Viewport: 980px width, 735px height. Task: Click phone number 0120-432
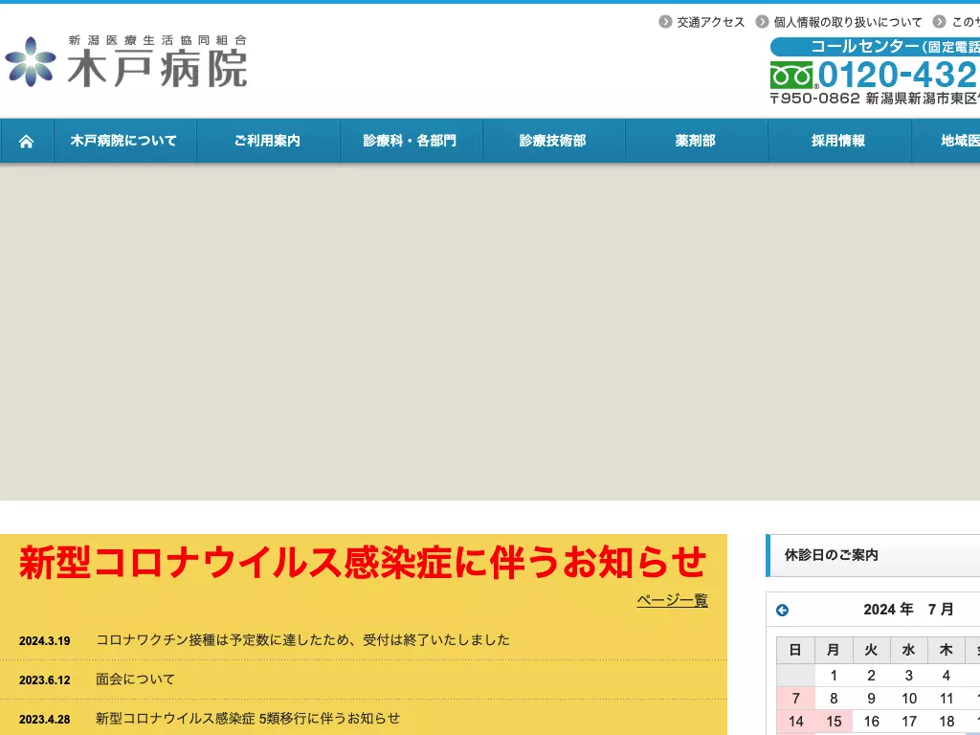898,75
